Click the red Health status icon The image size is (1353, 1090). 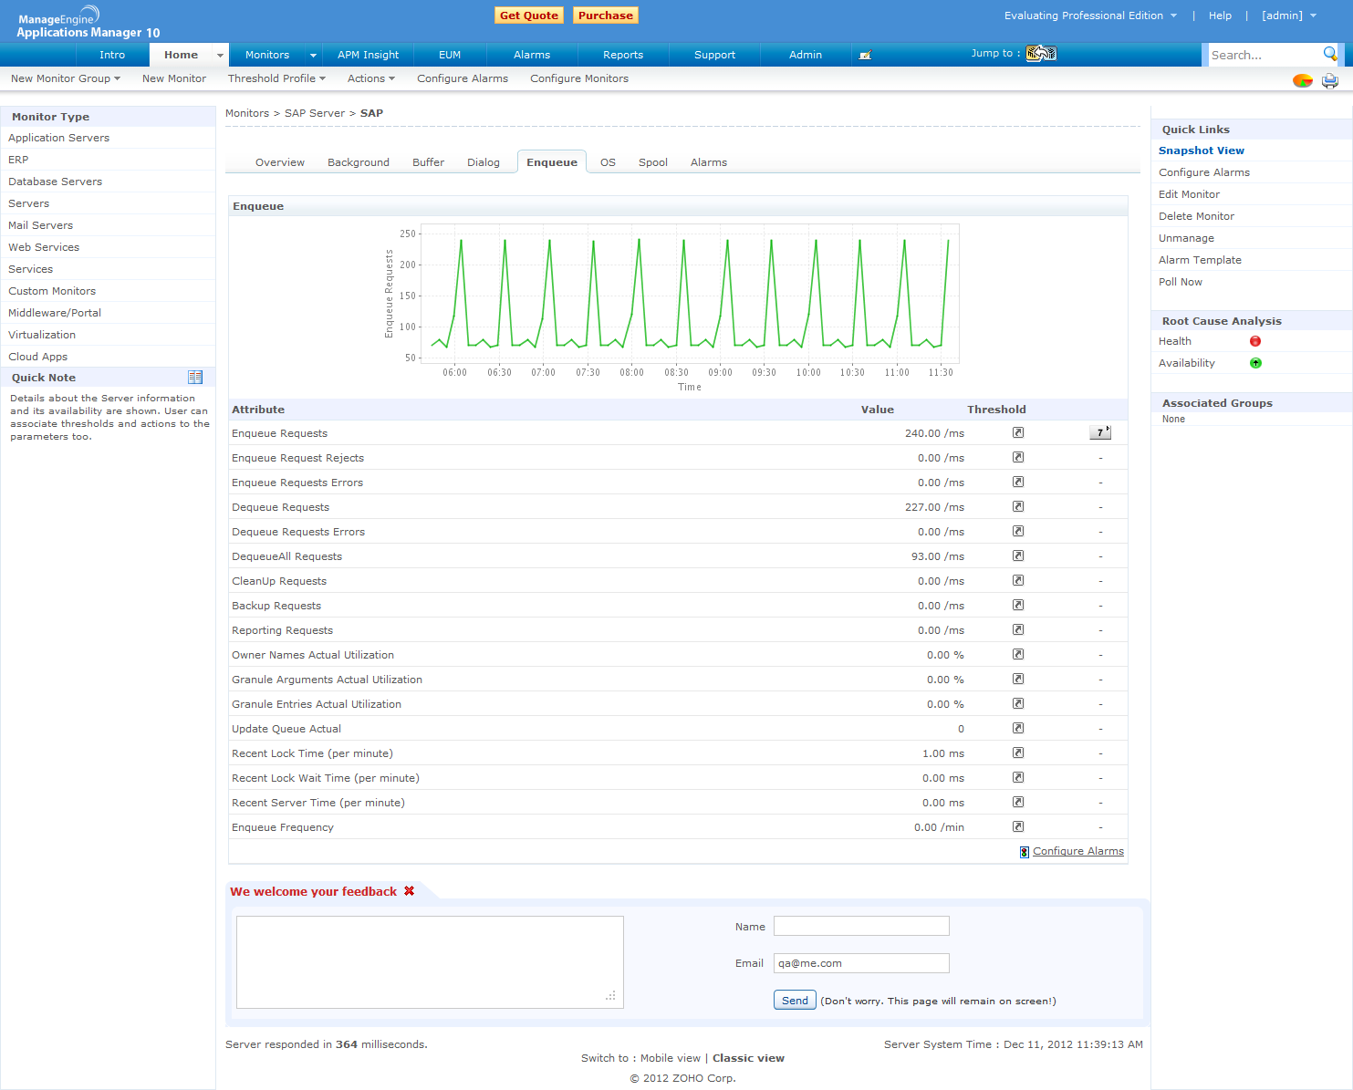pos(1255,341)
